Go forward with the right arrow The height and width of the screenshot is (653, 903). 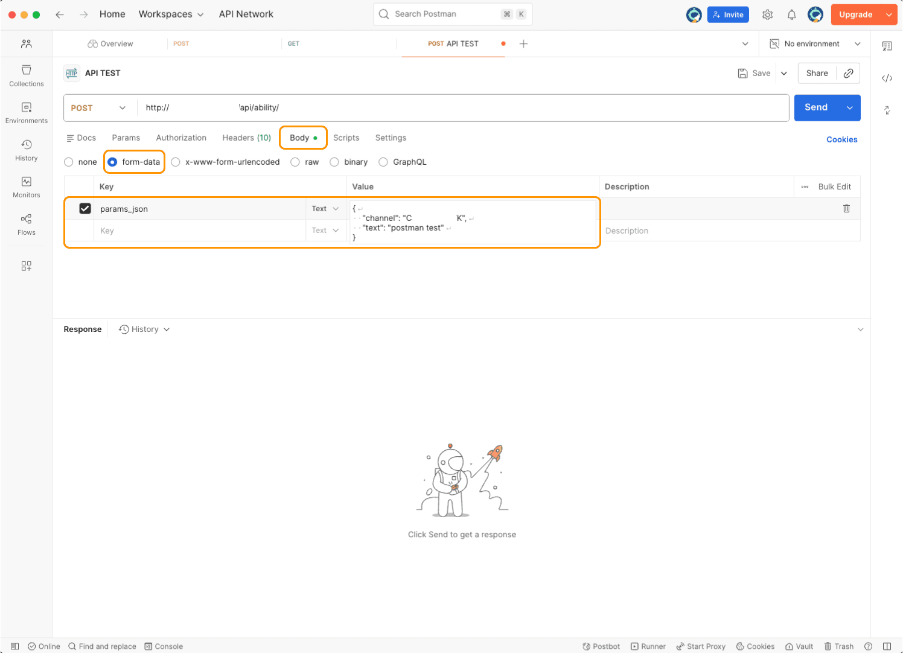coord(84,14)
